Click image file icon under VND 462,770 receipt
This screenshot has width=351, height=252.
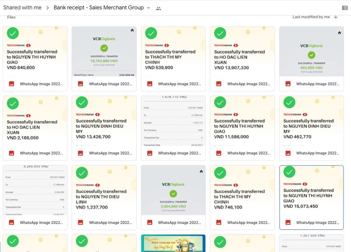(x=288, y=153)
